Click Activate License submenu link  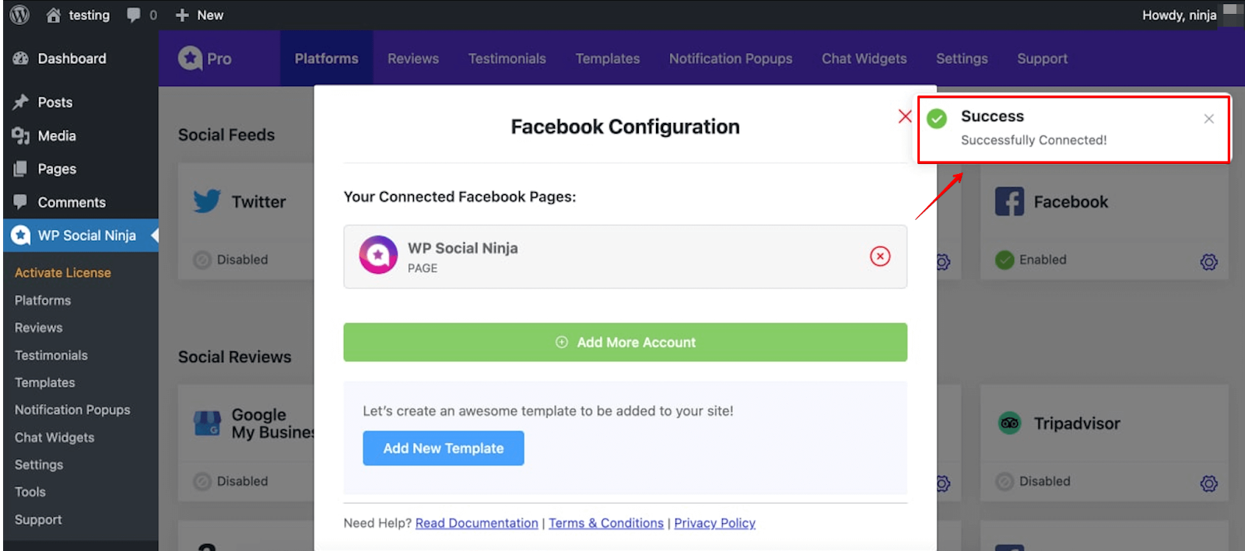coord(62,273)
